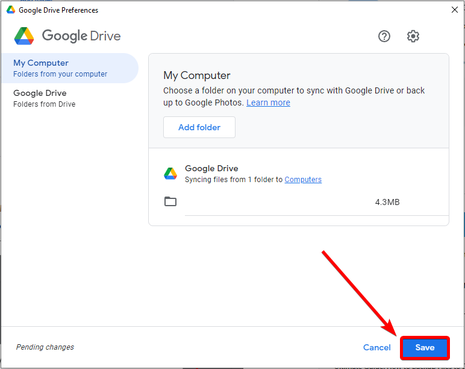The width and height of the screenshot is (465, 369).
Task: Select the Google Drive syncing entry title
Action: [211, 168]
